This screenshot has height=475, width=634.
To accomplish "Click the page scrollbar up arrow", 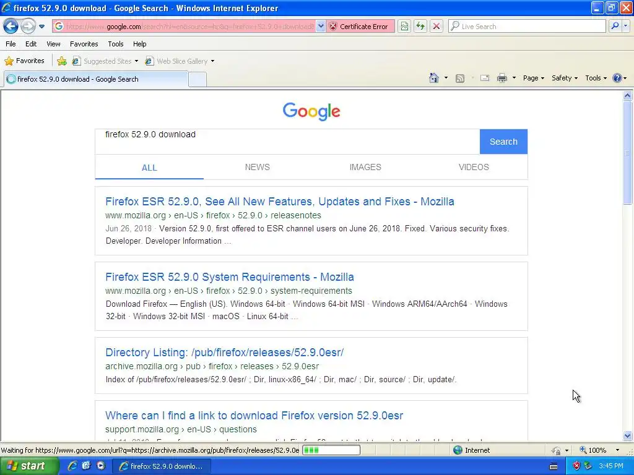I will tap(628, 96).
